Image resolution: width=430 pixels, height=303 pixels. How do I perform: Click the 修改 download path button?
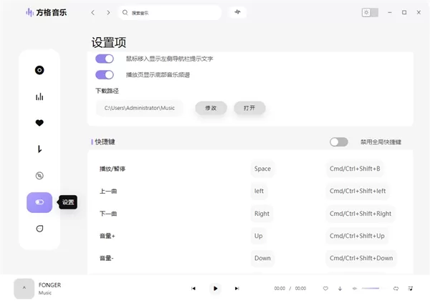211,108
